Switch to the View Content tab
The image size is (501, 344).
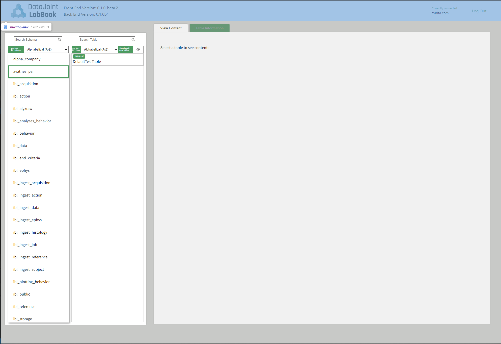pyautogui.click(x=171, y=28)
